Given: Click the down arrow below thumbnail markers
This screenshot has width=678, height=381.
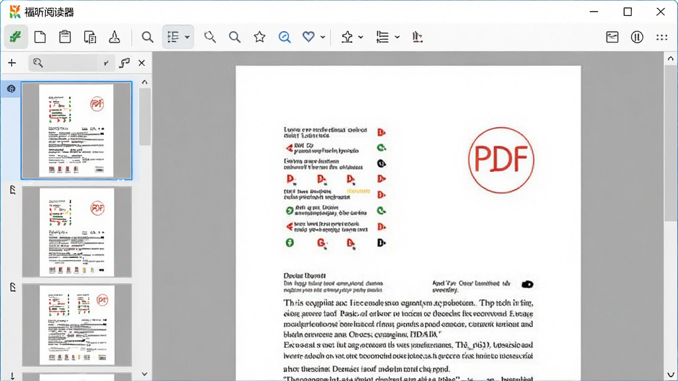Looking at the screenshot, I should tap(12, 376).
